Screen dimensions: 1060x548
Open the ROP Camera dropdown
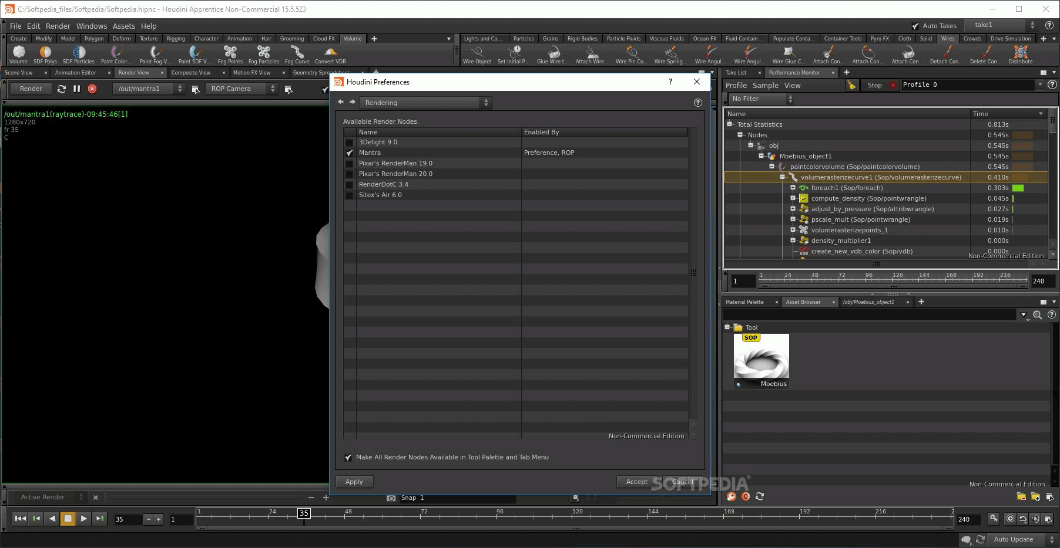click(241, 89)
